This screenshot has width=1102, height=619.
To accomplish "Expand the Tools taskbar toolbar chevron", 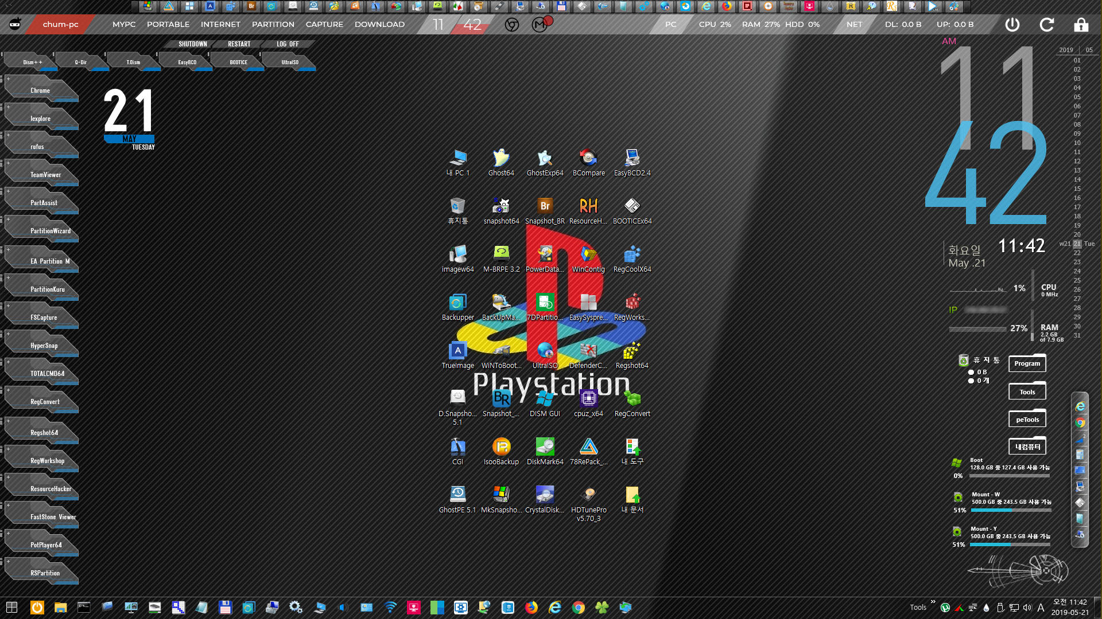I will click(933, 602).
